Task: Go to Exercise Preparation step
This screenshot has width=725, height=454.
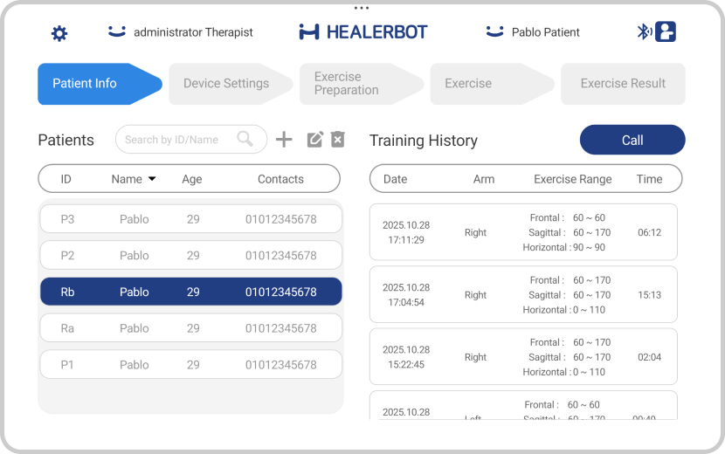Action: tap(361, 84)
